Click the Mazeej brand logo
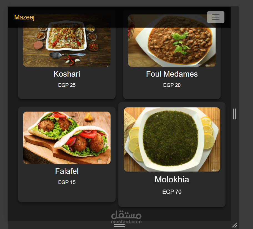 24,17
